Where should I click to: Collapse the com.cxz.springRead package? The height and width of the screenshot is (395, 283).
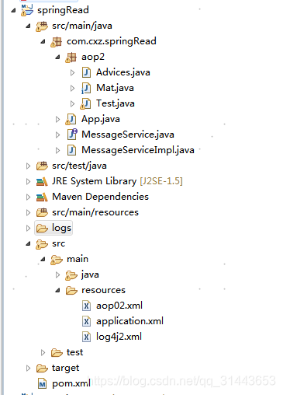(x=43, y=42)
